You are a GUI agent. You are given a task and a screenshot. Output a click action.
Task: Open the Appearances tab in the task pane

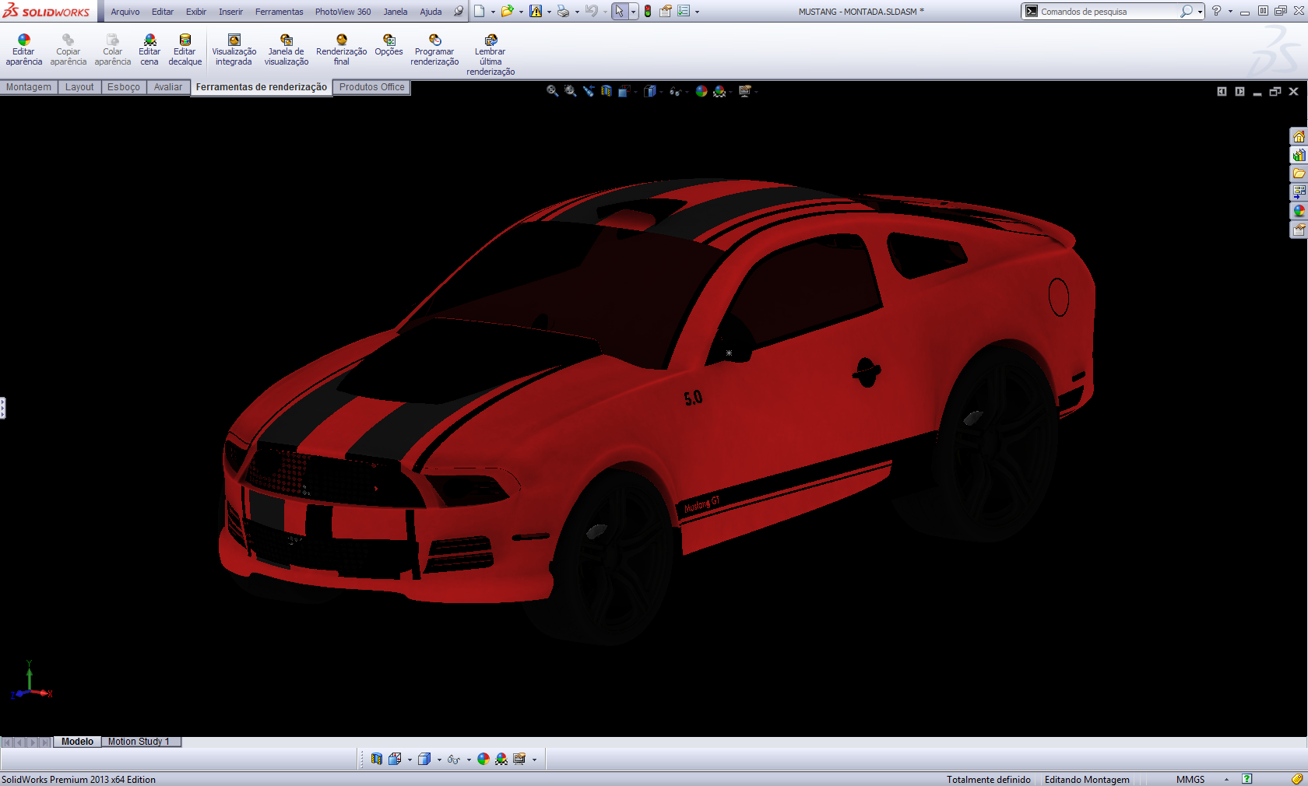coord(1299,211)
